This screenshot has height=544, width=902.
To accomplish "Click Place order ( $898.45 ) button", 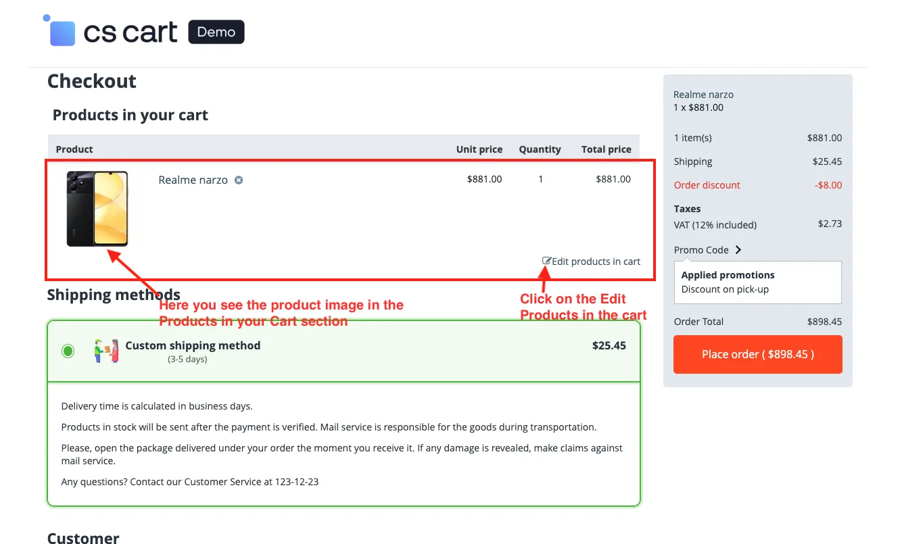I will tap(758, 354).
